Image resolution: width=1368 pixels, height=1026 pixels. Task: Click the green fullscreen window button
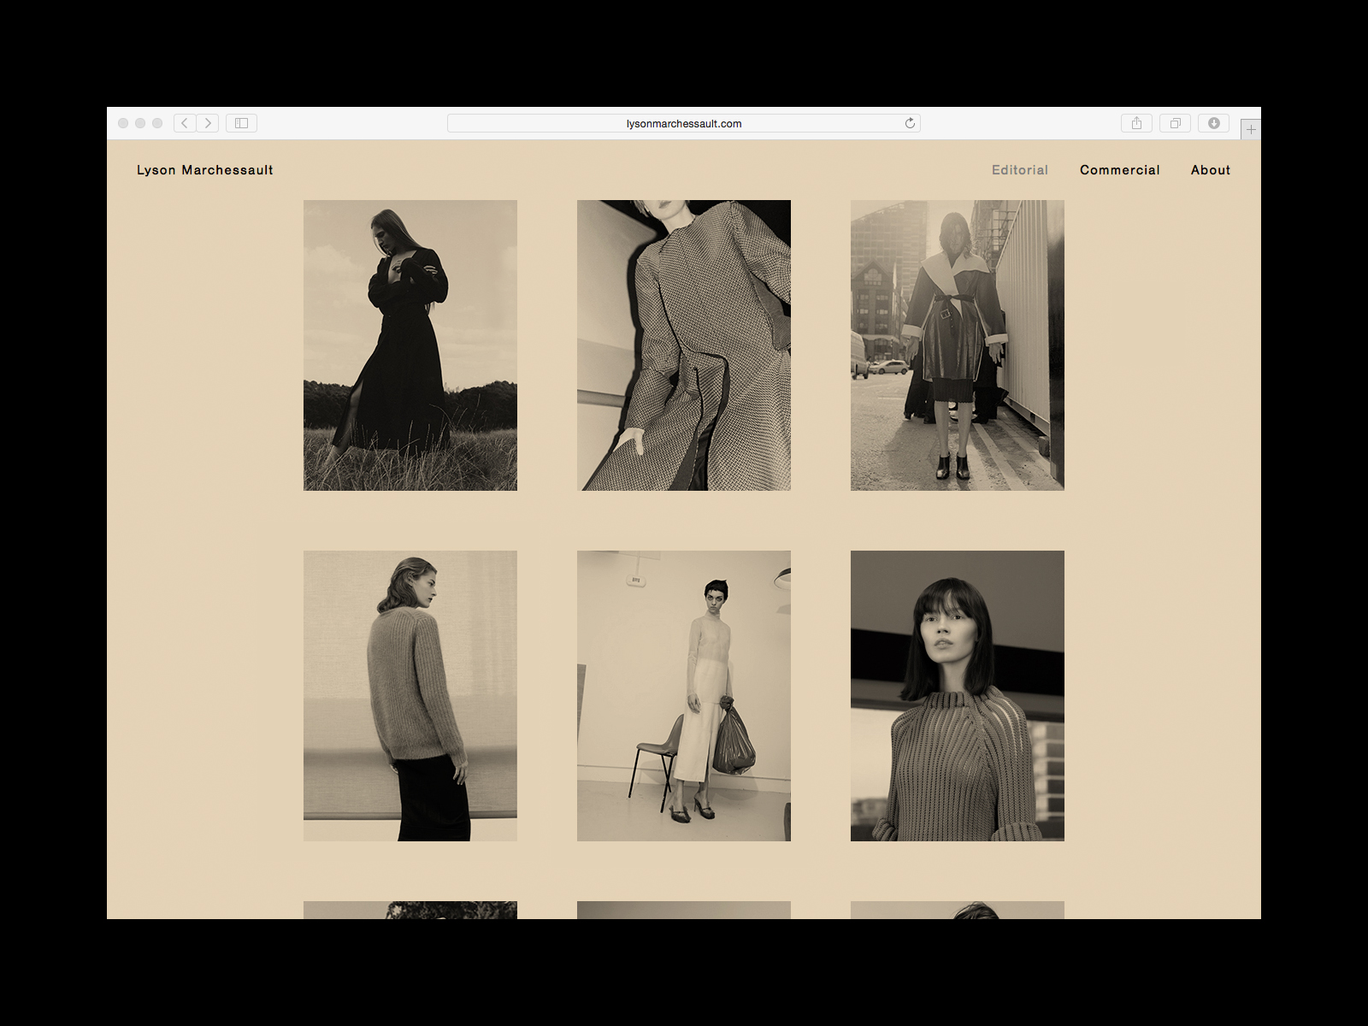(157, 123)
